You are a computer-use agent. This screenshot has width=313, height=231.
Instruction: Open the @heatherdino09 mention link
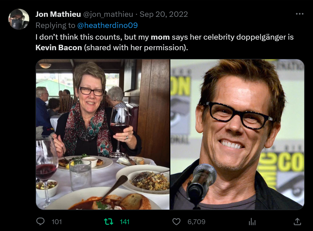(x=107, y=25)
